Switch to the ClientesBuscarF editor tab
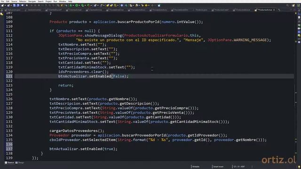This screenshot has width=301, height=169. [54, 10]
